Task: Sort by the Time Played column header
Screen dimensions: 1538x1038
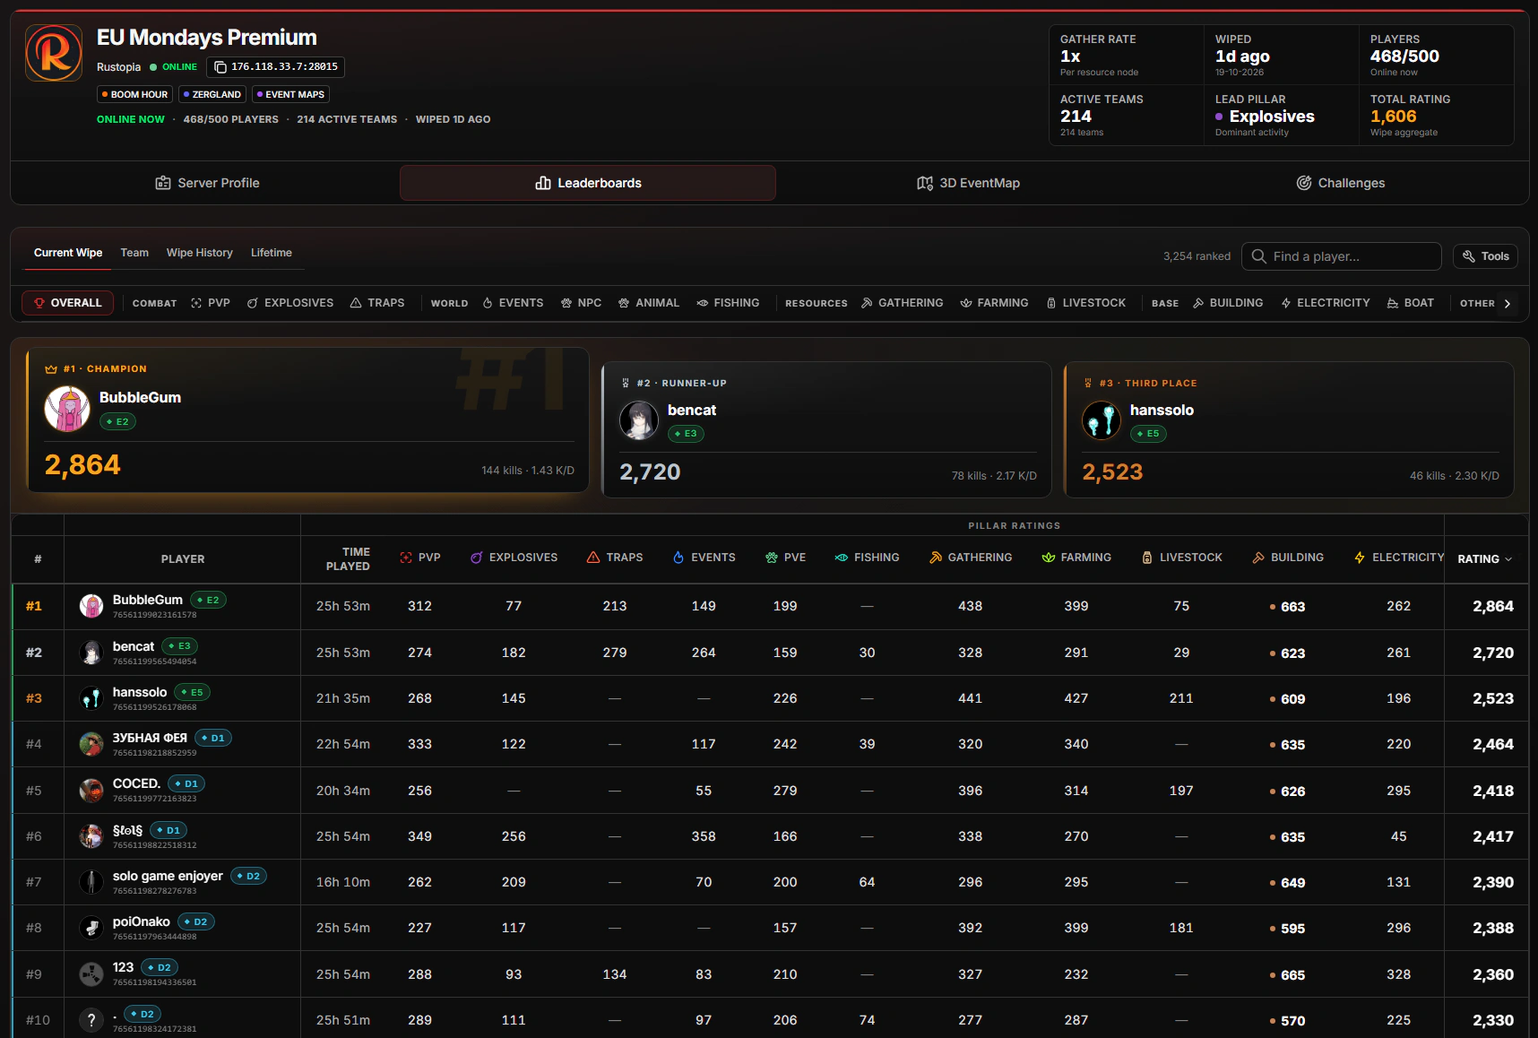Action: pyautogui.click(x=349, y=558)
